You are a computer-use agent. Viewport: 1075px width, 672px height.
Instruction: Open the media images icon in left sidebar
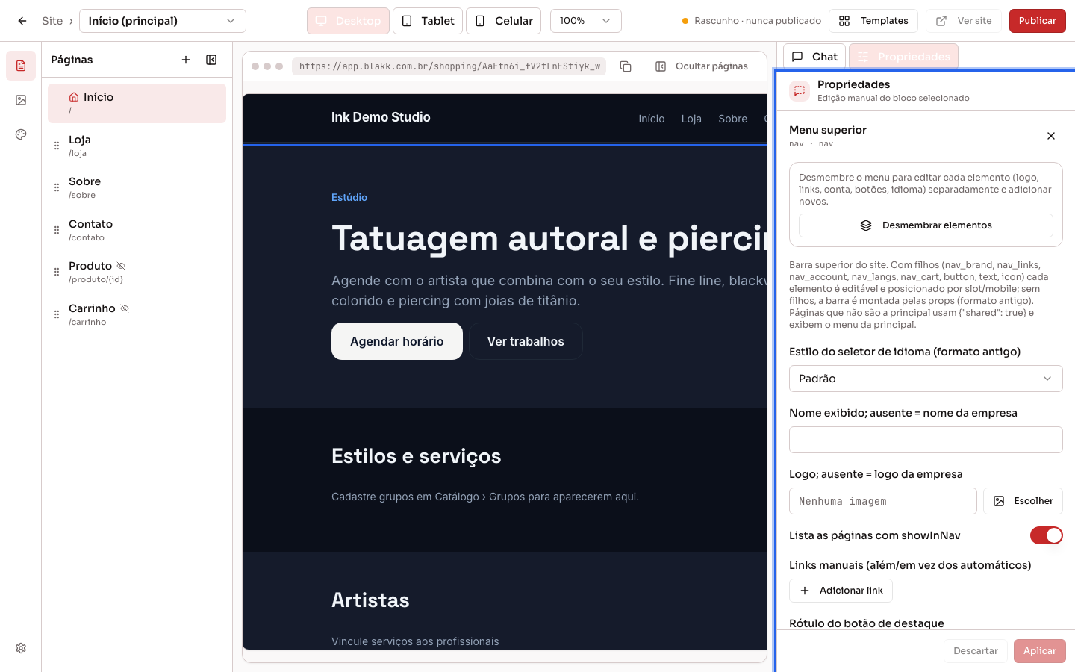(21, 100)
